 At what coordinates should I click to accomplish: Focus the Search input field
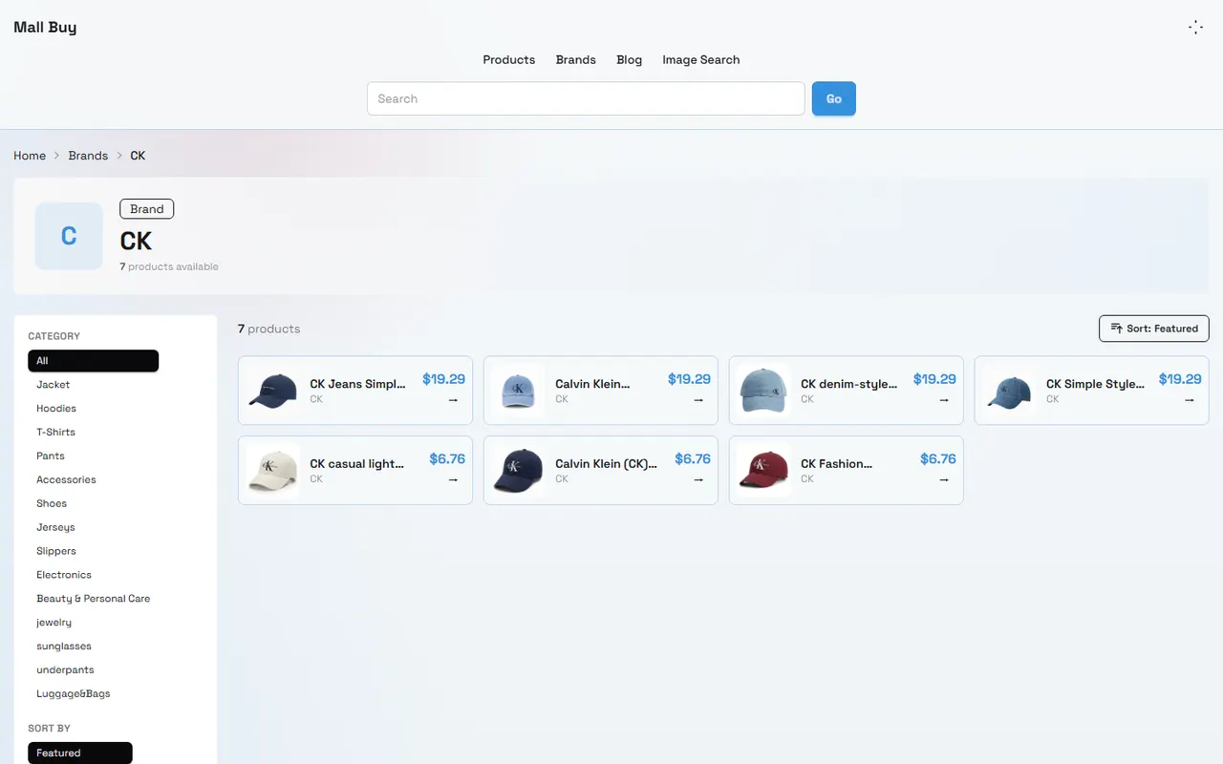[586, 98]
